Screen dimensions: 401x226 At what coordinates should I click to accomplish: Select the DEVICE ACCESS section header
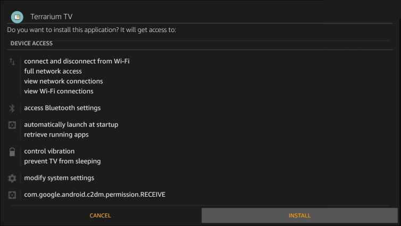tap(31, 43)
